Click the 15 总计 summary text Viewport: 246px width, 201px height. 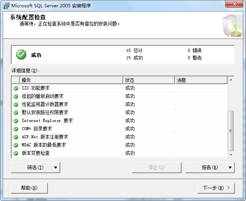134,50
